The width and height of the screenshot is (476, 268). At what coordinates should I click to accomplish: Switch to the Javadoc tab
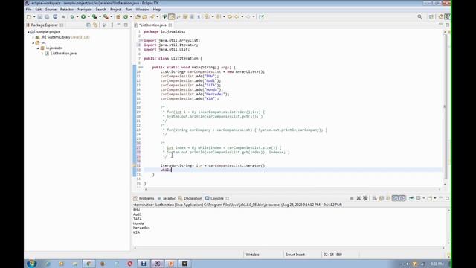[167, 198]
